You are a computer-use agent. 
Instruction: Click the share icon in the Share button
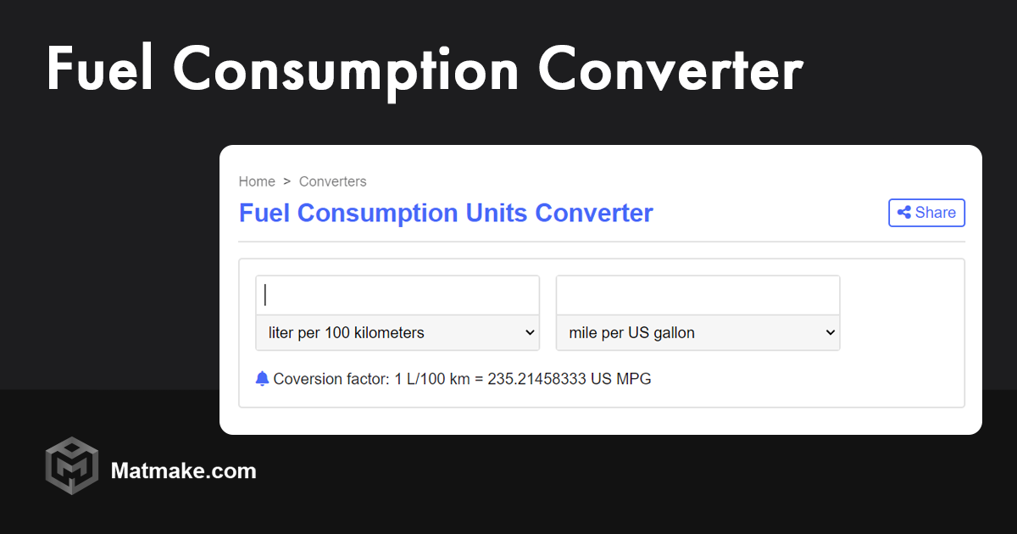click(x=904, y=213)
